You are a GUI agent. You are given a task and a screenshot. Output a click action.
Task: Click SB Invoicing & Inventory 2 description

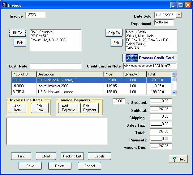tap(70, 80)
